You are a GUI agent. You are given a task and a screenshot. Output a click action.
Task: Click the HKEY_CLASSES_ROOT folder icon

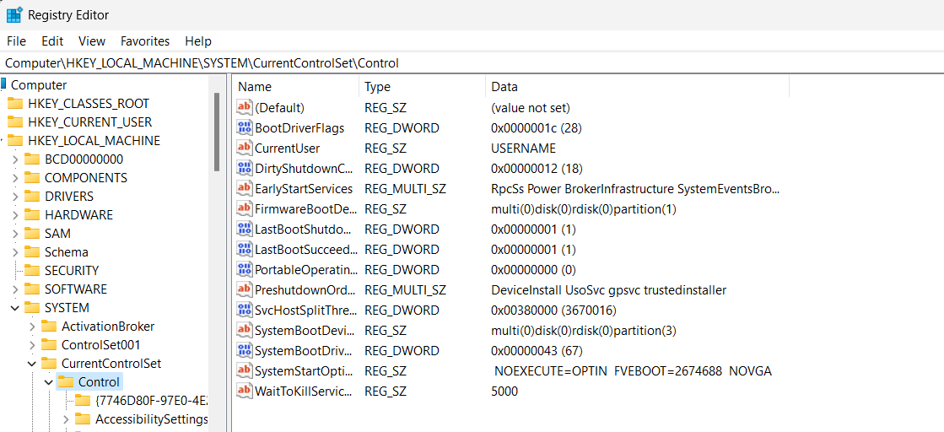(x=15, y=104)
